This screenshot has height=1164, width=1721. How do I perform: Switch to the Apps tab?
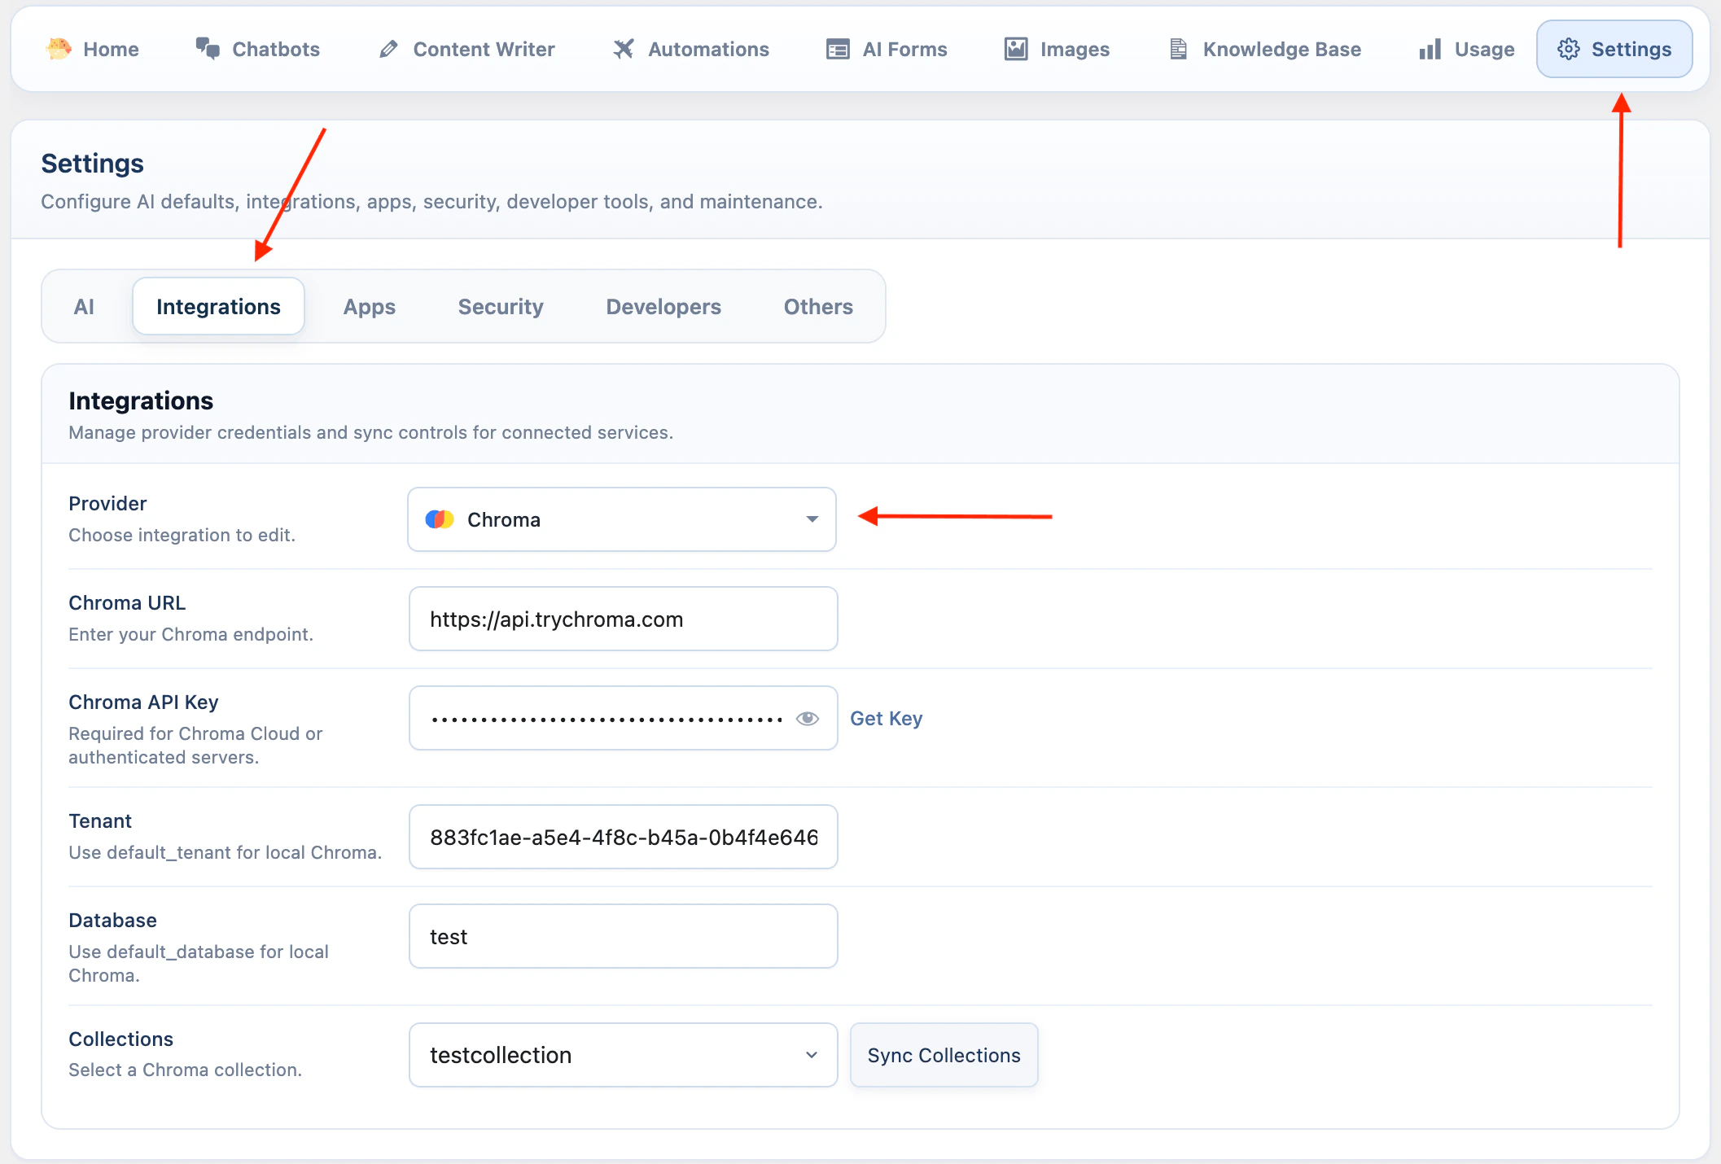point(370,306)
